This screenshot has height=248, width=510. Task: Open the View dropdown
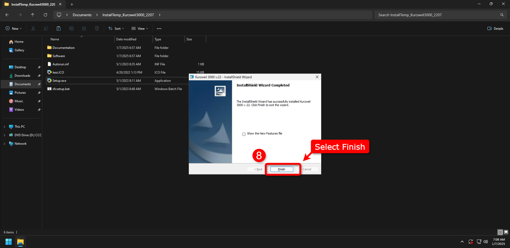140,28
